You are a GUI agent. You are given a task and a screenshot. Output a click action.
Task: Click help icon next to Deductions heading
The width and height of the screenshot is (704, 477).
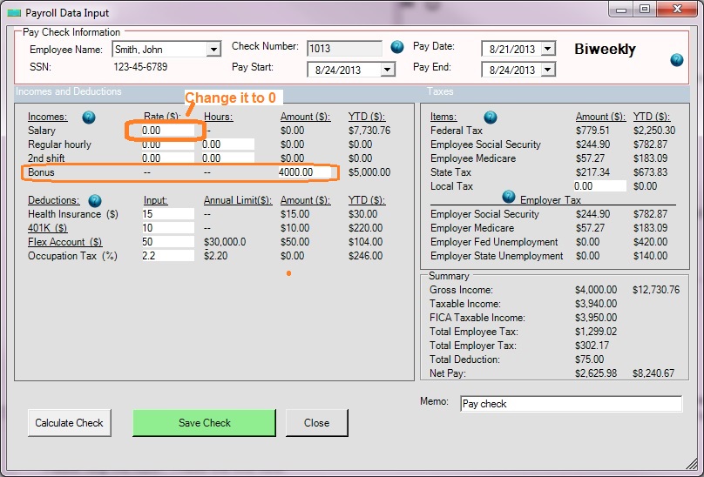95,200
